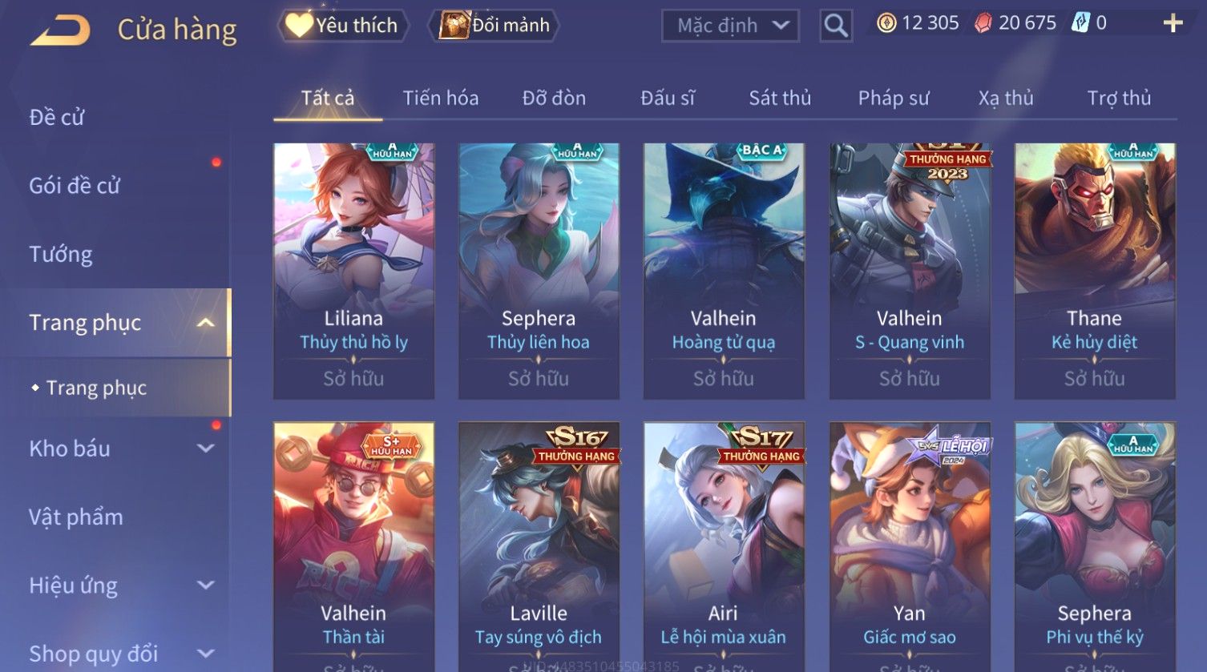
Task: Open the Mặc định sort dropdown
Action: point(730,26)
